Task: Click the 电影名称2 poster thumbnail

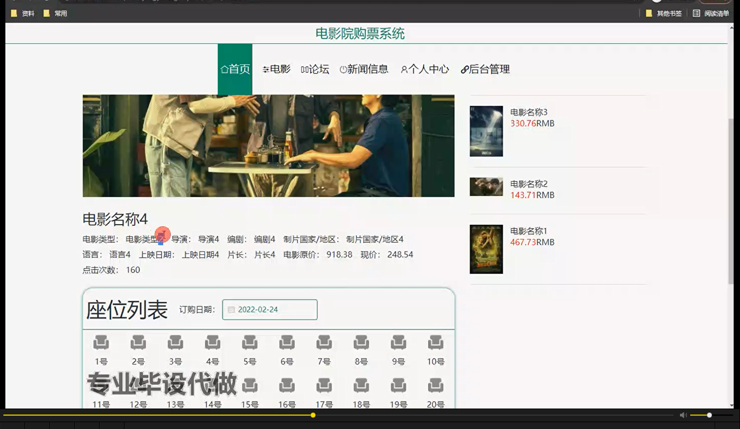Action: (486, 187)
